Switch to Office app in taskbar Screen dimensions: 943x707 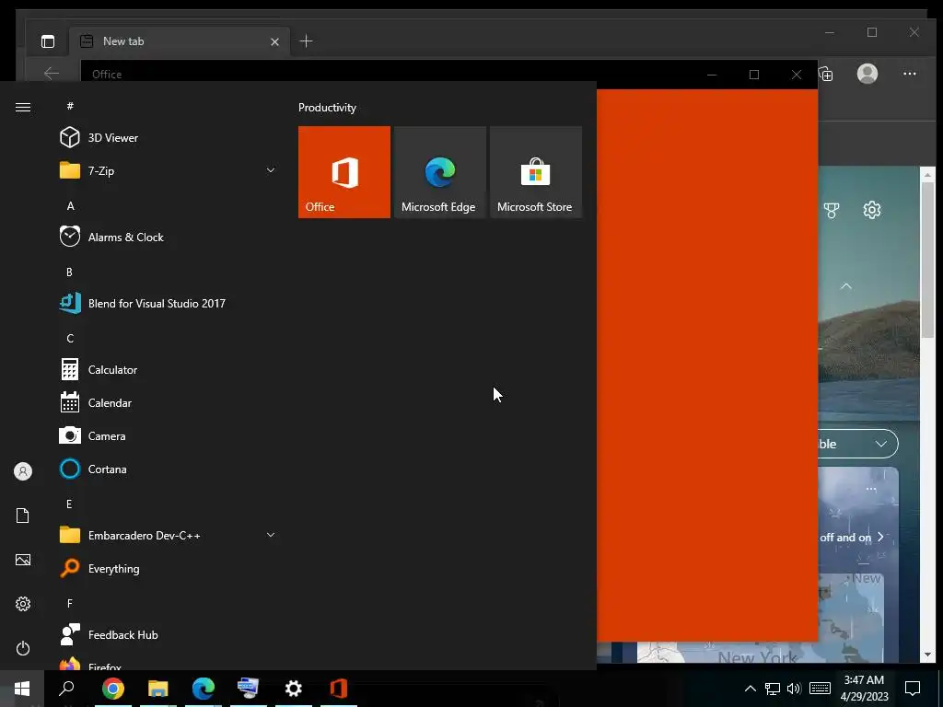tap(339, 689)
